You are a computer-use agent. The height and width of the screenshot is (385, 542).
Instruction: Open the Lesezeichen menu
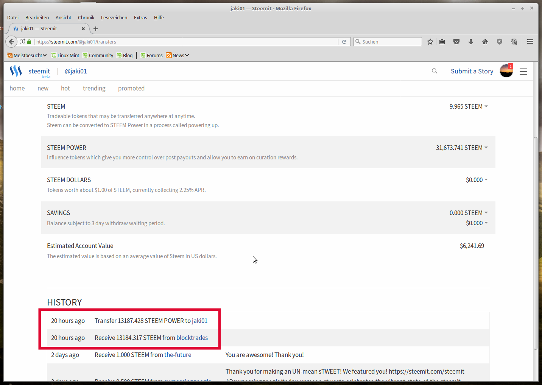[114, 17]
